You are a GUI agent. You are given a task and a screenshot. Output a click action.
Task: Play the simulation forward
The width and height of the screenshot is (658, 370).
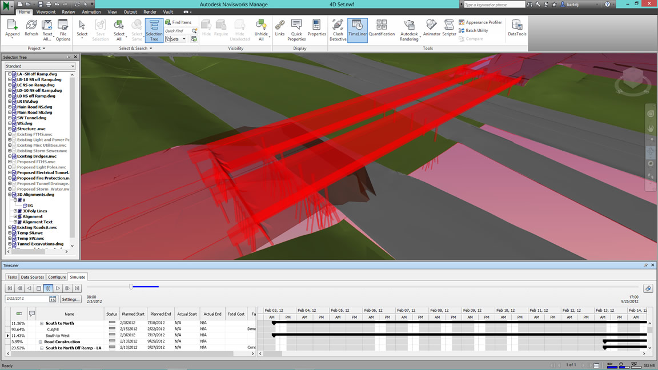[58, 288]
